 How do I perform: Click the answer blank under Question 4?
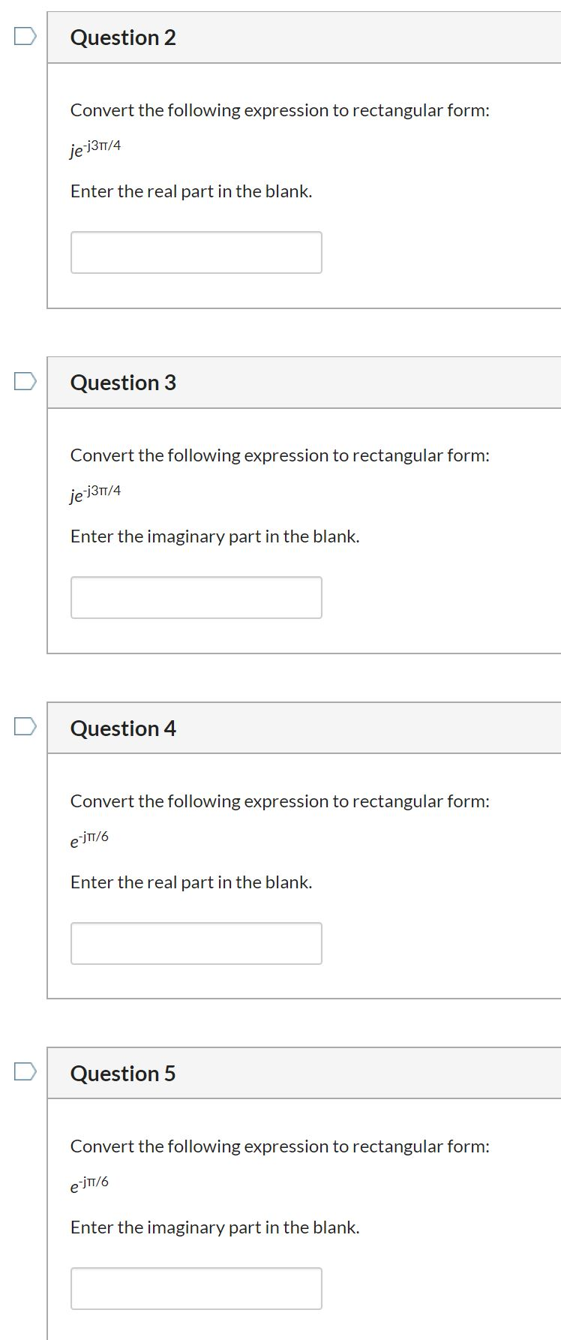(196, 943)
